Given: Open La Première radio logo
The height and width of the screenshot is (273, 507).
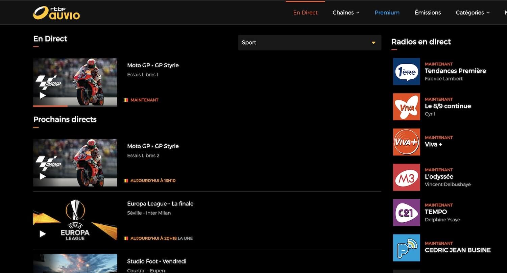Looking at the screenshot, I should (407, 71).
